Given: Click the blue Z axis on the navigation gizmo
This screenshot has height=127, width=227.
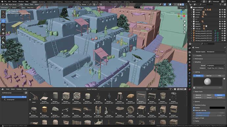Looking at the screenshot, I should click(x=181, y=11).
